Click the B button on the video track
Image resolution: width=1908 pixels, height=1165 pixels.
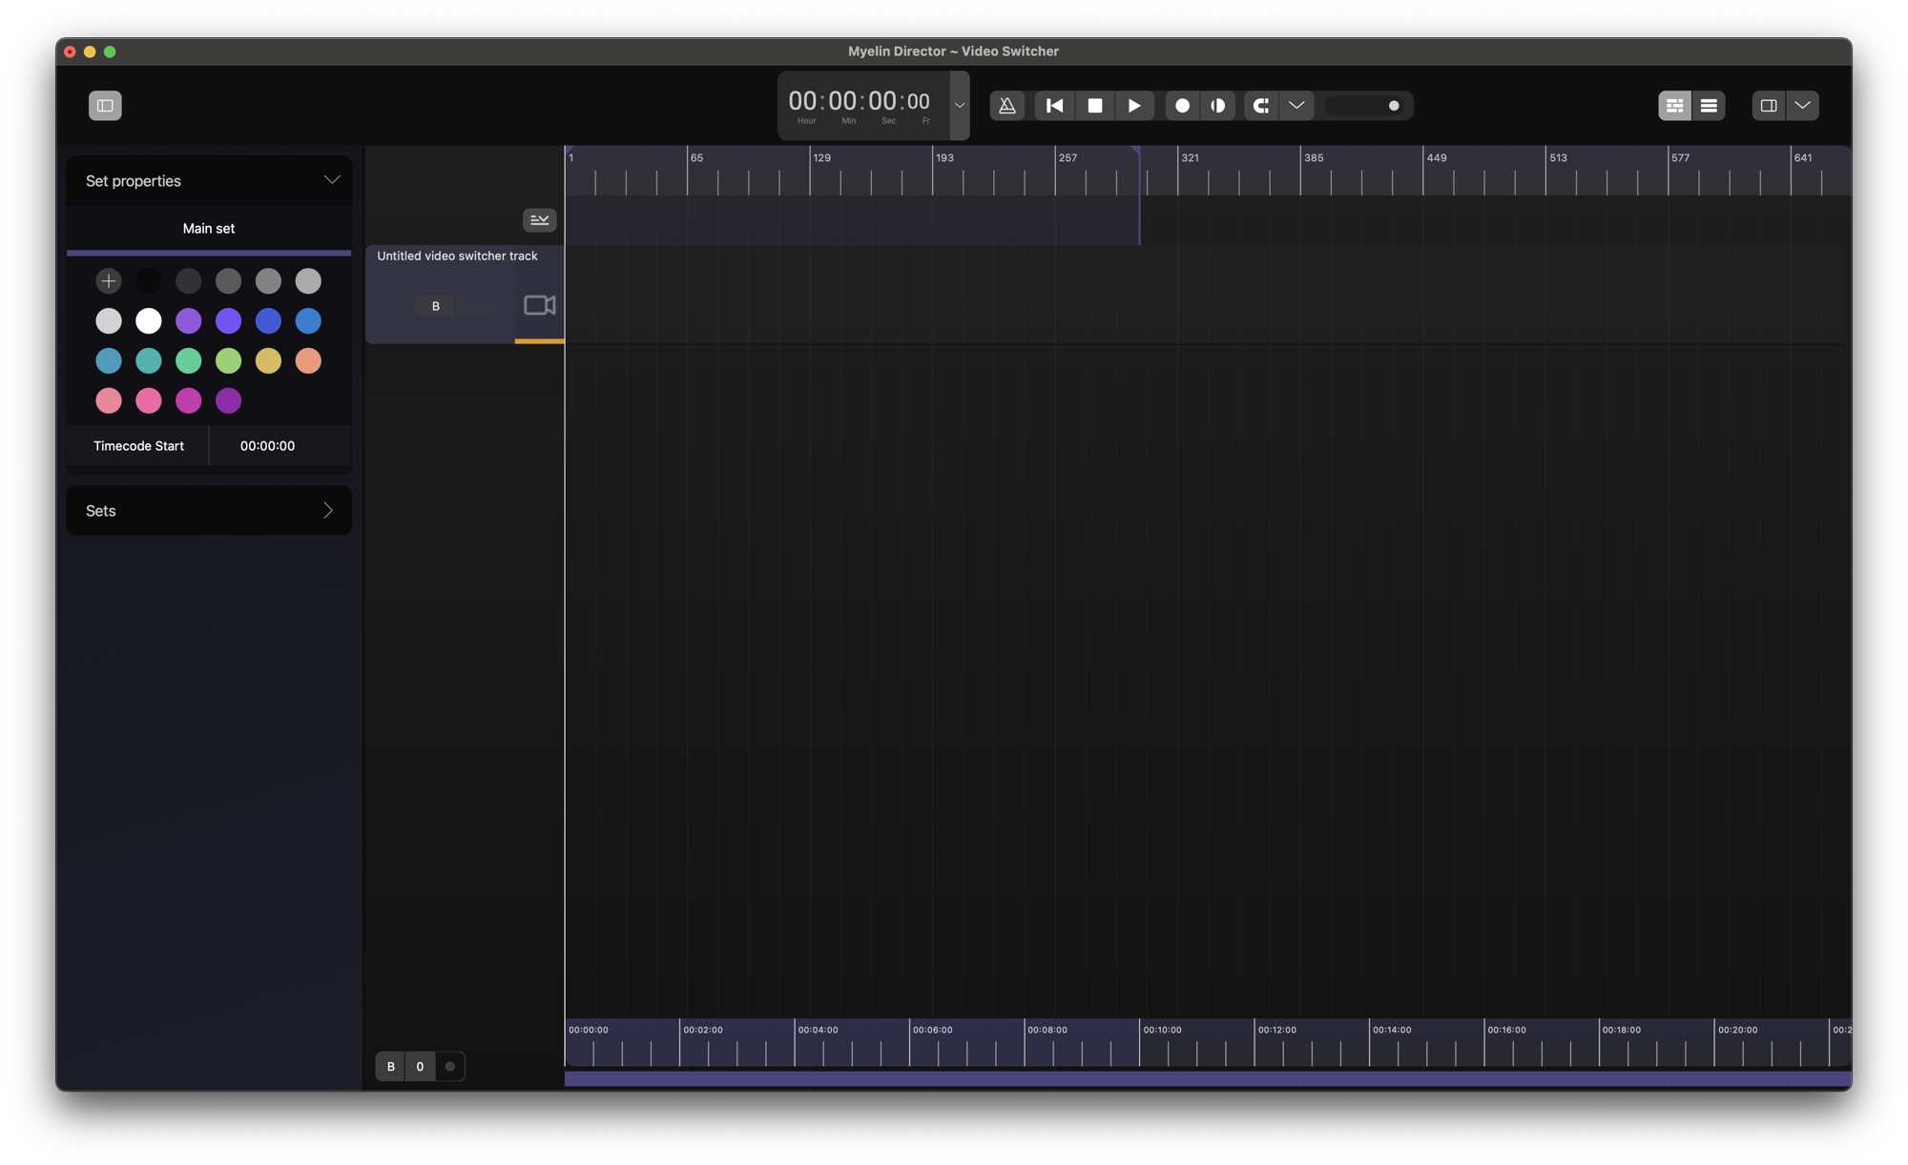coord(436,306)
